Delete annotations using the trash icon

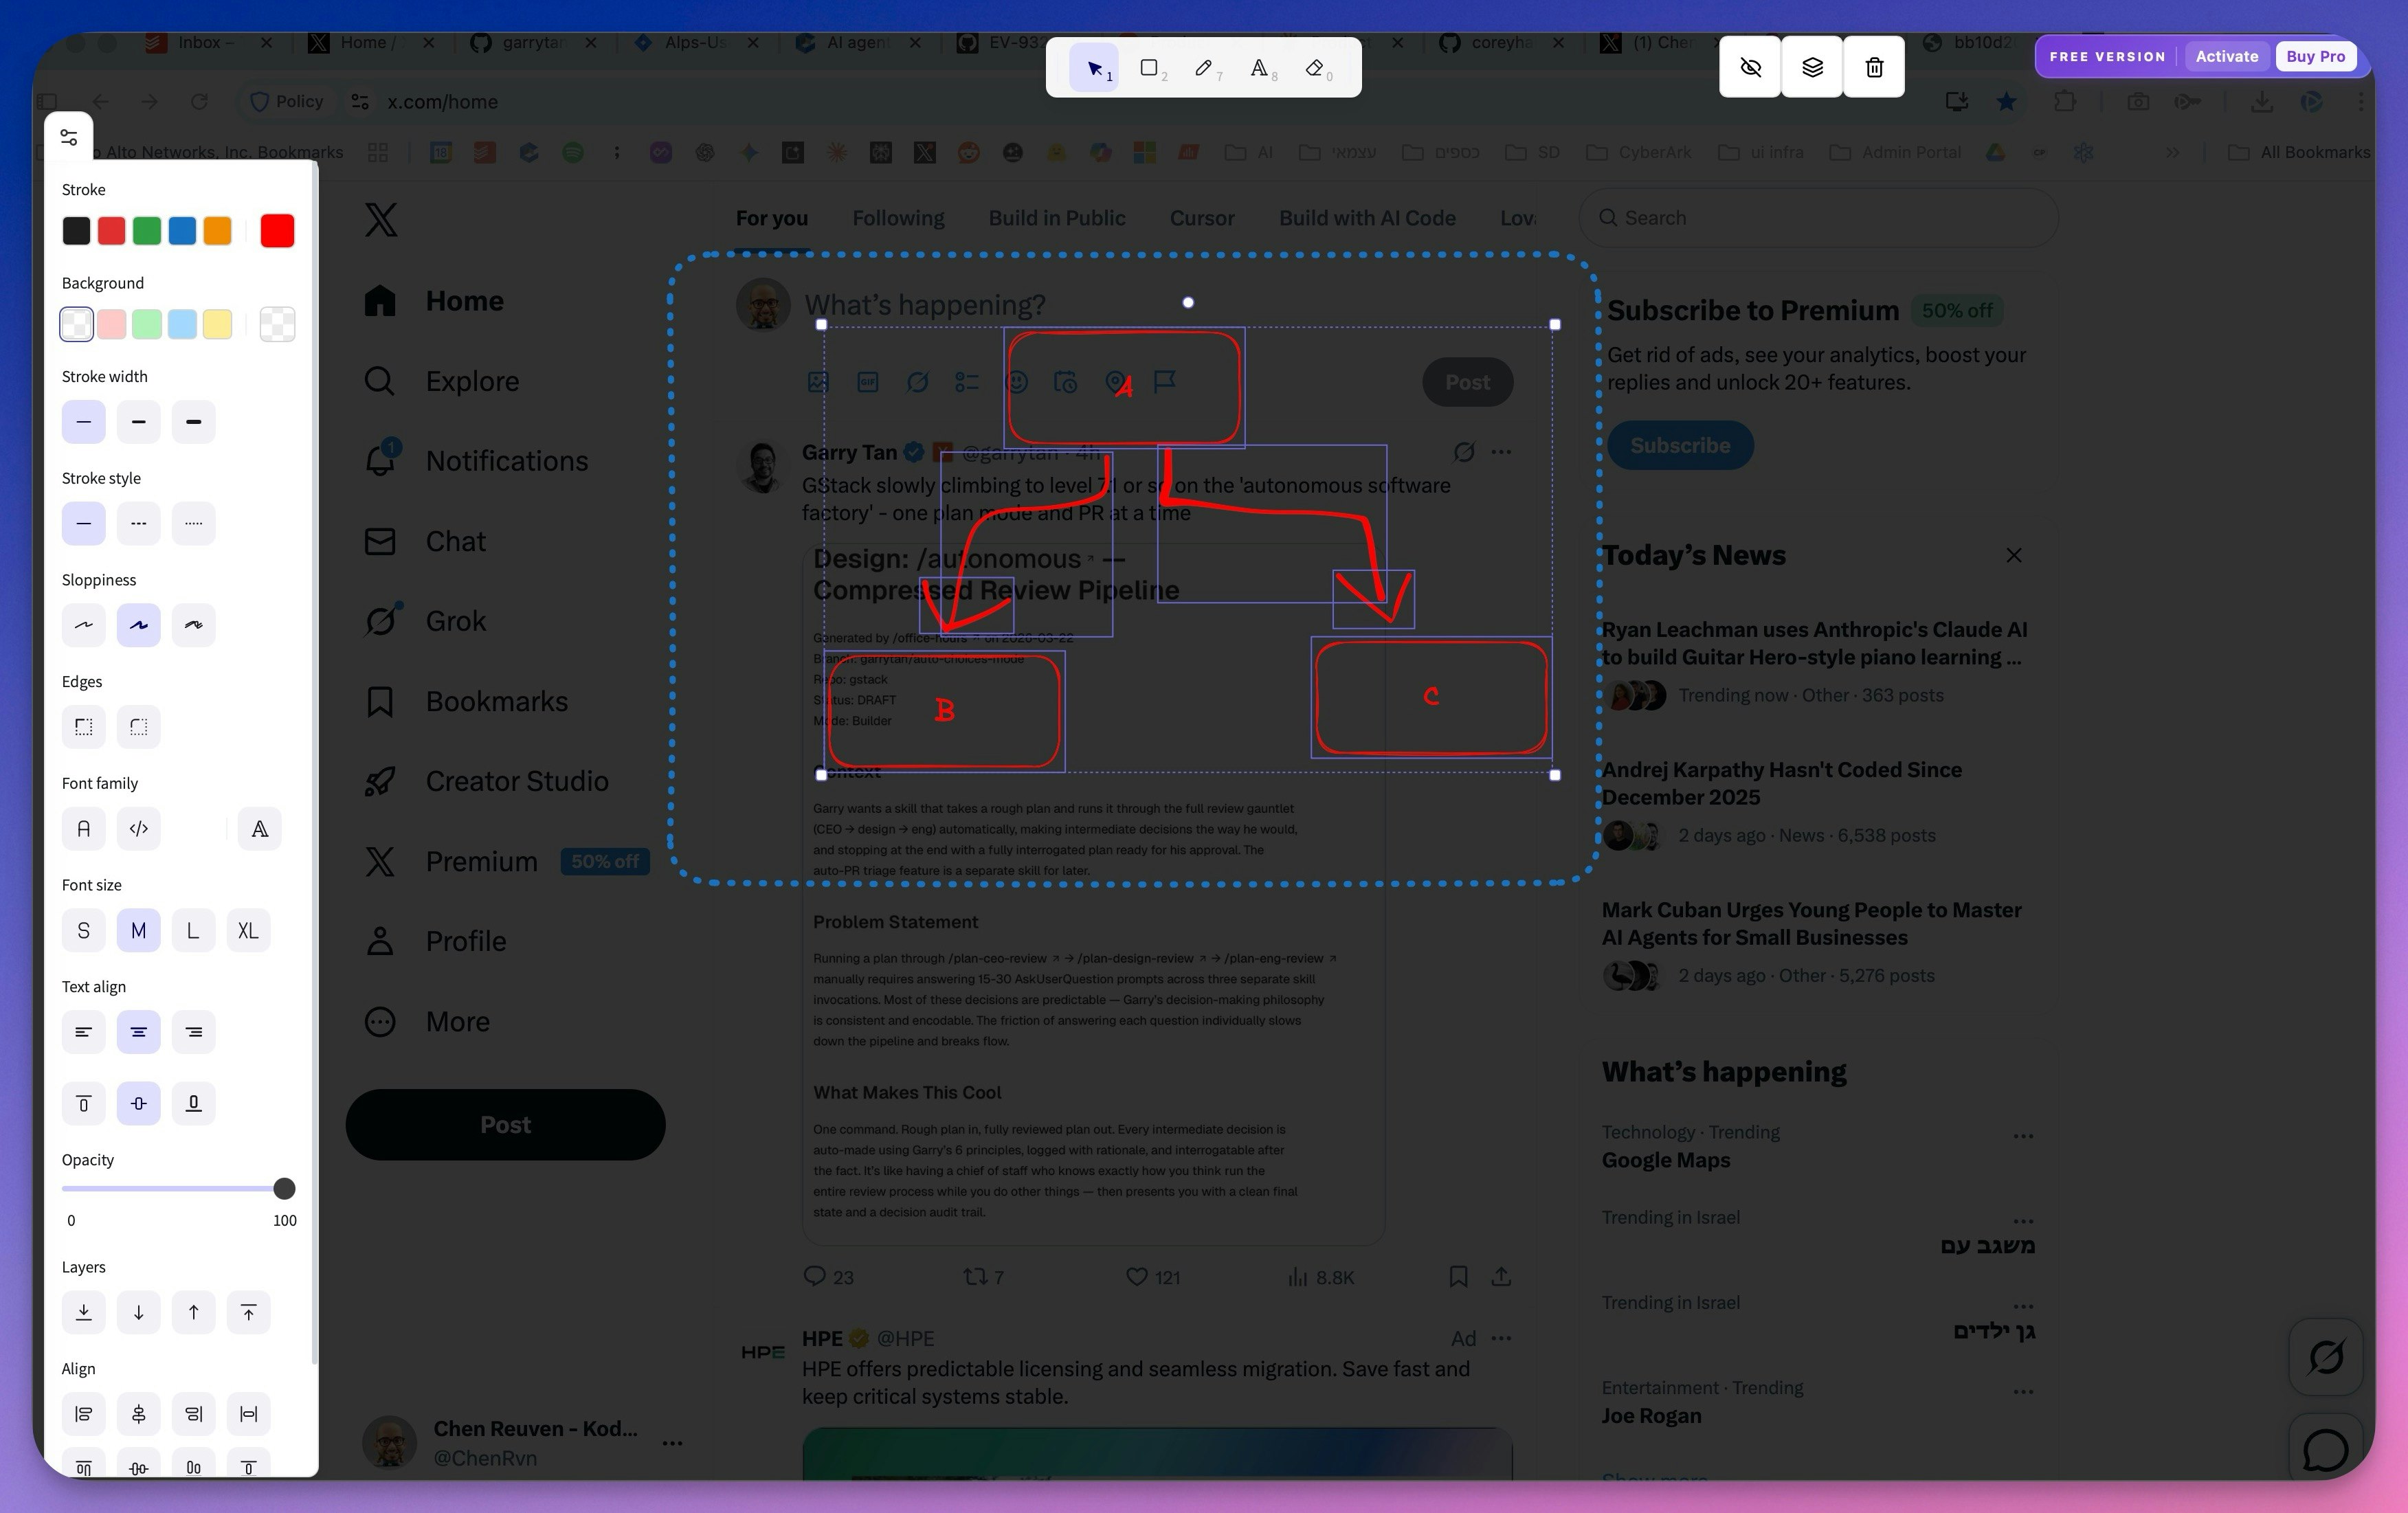click(1874, 67)
